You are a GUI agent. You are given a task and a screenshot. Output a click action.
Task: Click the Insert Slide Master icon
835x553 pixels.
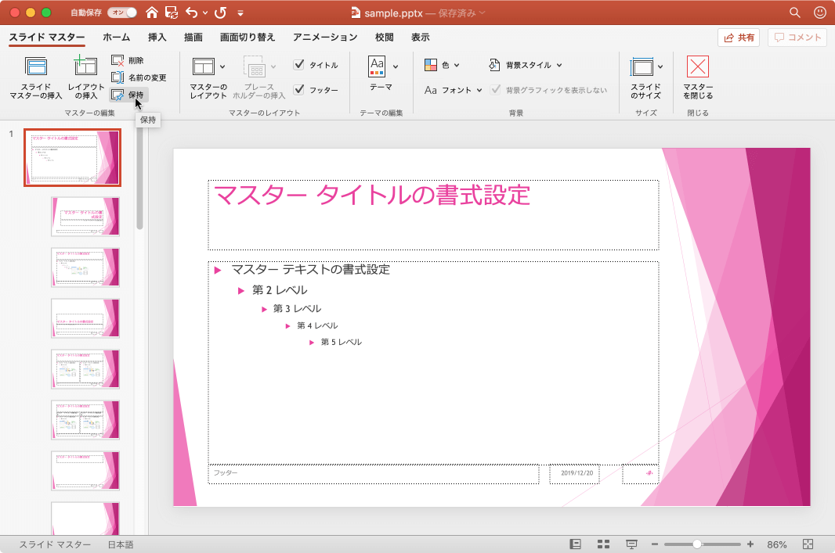coord(36,68)
